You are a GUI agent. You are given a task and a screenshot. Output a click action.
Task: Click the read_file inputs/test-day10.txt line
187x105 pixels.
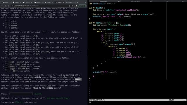pyautogui.click(x=116, y=10)
